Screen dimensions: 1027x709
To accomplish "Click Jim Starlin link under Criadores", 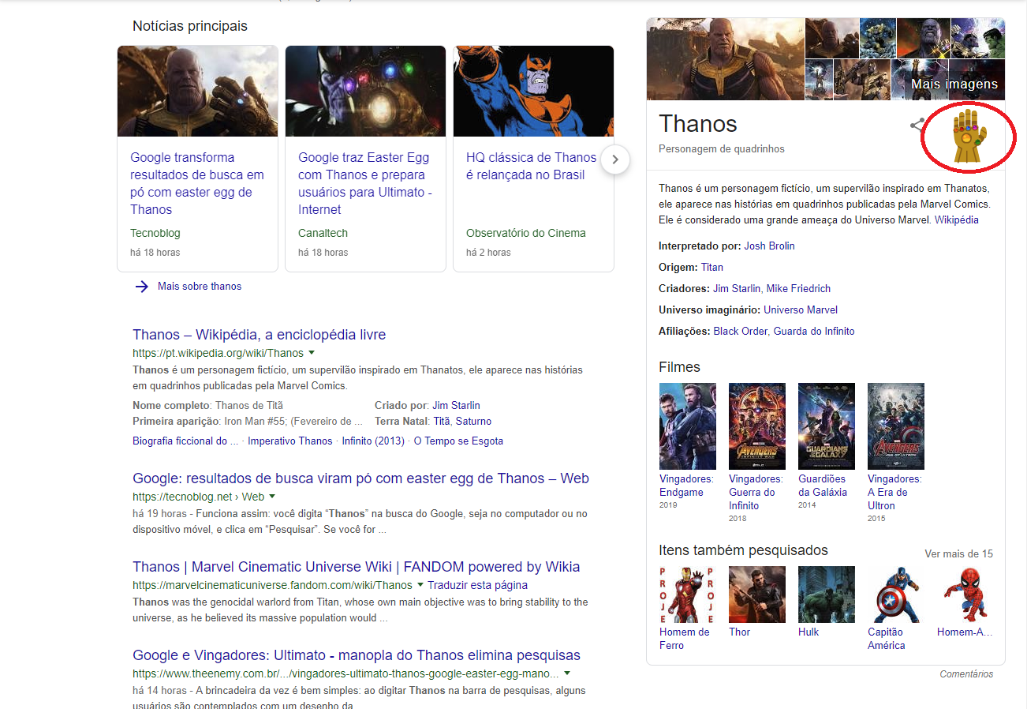I will pos(737,288).
